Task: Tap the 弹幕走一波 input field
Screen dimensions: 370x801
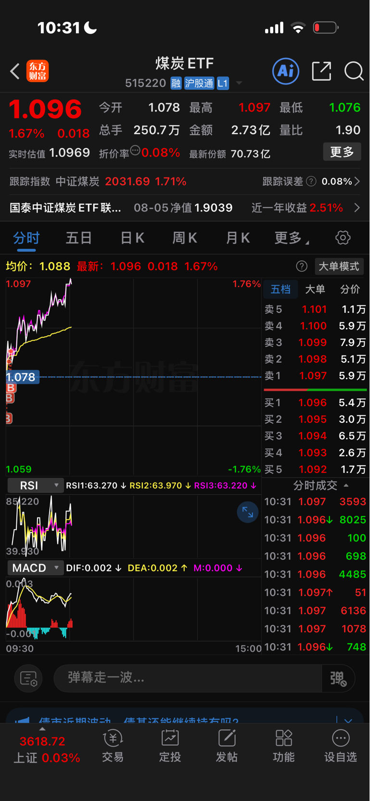Action: pyautogui.click(x=188, y=678)
